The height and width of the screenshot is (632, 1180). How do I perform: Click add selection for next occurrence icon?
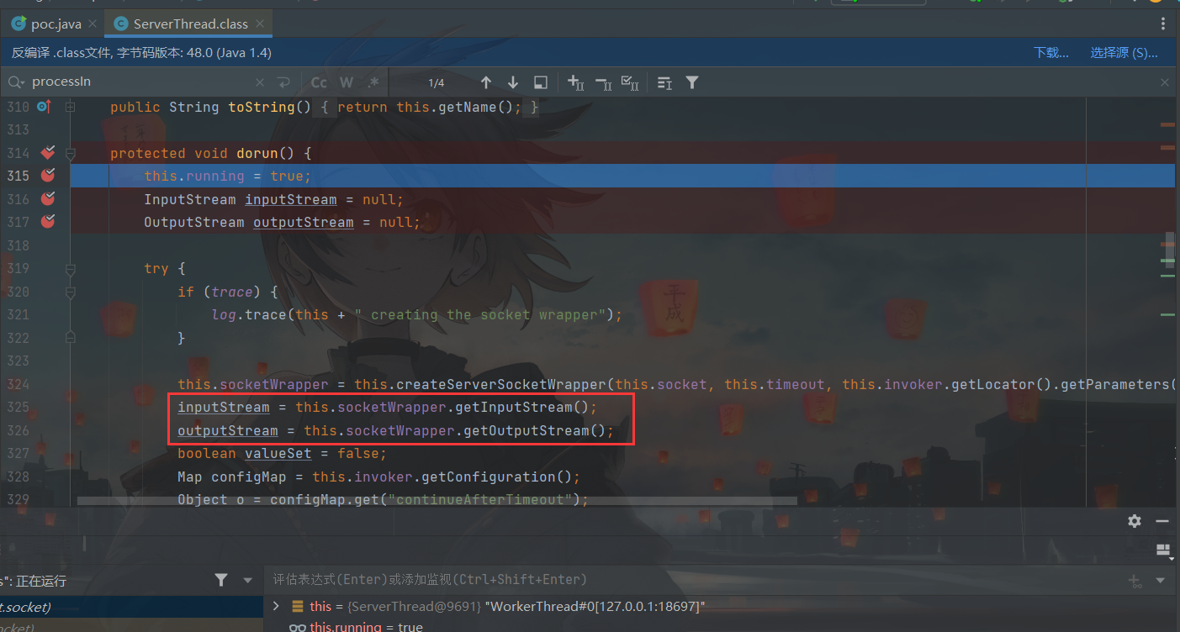[576, 82]
